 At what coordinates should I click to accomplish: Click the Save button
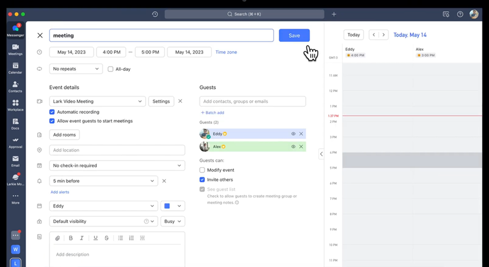pos(294,35)
